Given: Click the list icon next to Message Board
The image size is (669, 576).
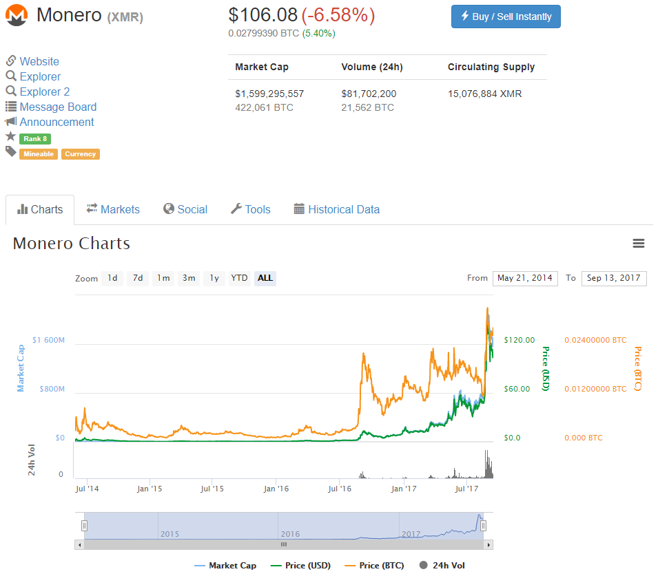Looking at the screenshot, I should pyautogui.click(x=10, y=107).
